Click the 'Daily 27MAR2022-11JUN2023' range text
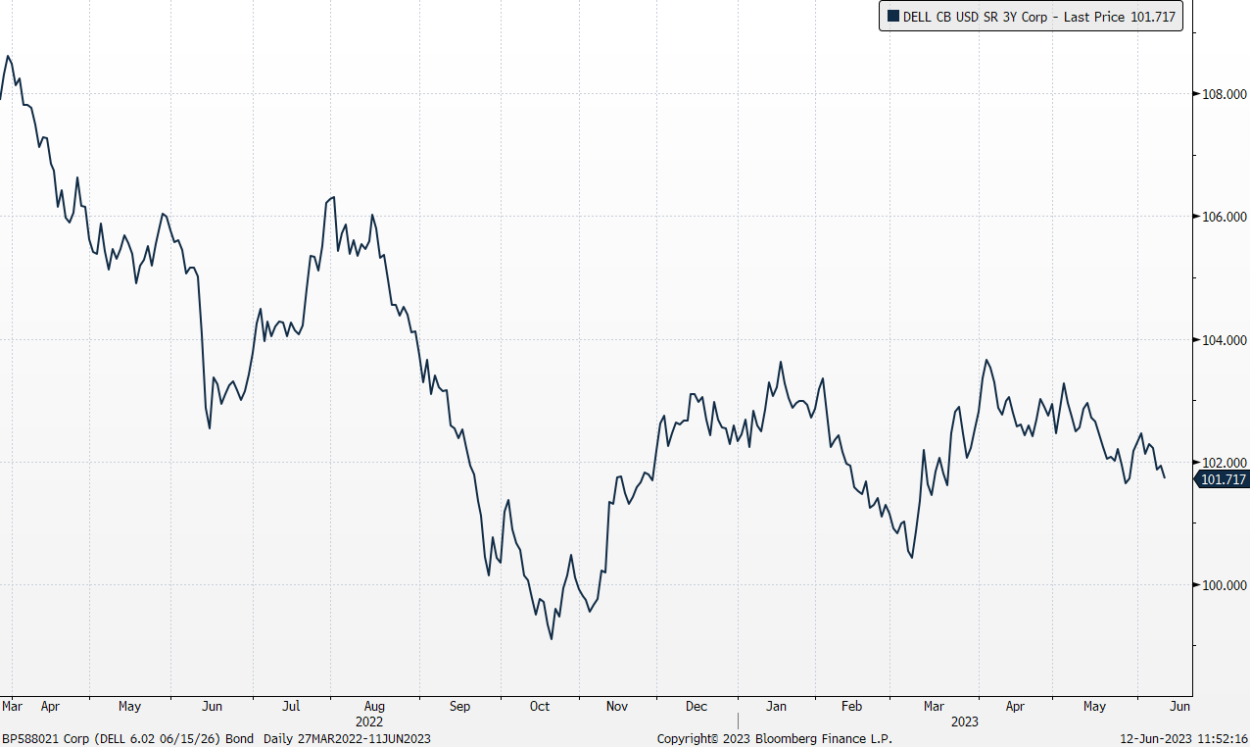The width and height of the screenshot is (1250, 747). [348, 738]
